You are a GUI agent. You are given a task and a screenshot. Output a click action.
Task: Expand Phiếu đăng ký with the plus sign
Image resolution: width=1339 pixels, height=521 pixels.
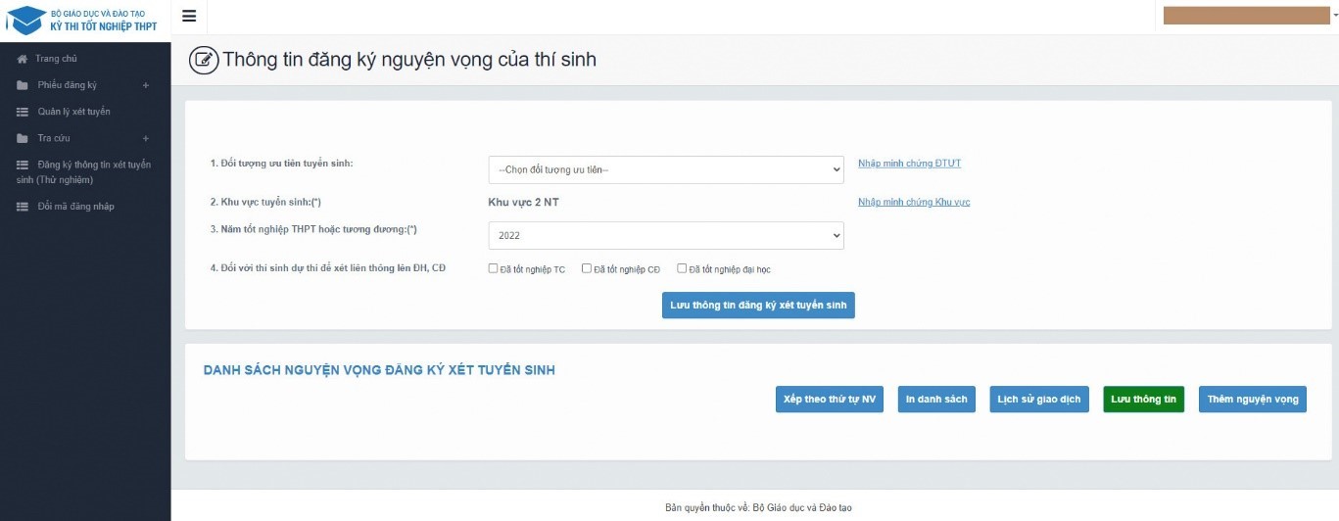146,85
